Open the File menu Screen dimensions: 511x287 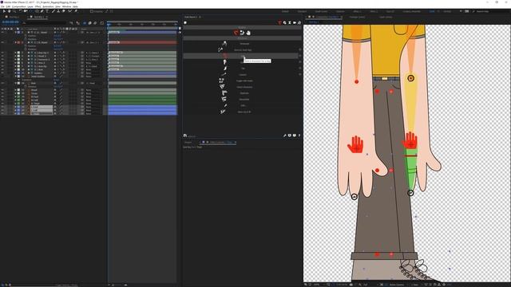click(2, 6)
